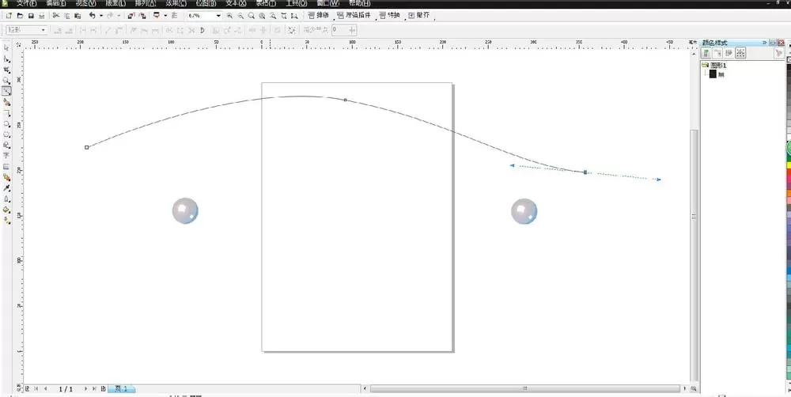Image resolution: width=791 pixels, height=397 pixels.
Task: Select the Text tool
Action: coord(6,155)
